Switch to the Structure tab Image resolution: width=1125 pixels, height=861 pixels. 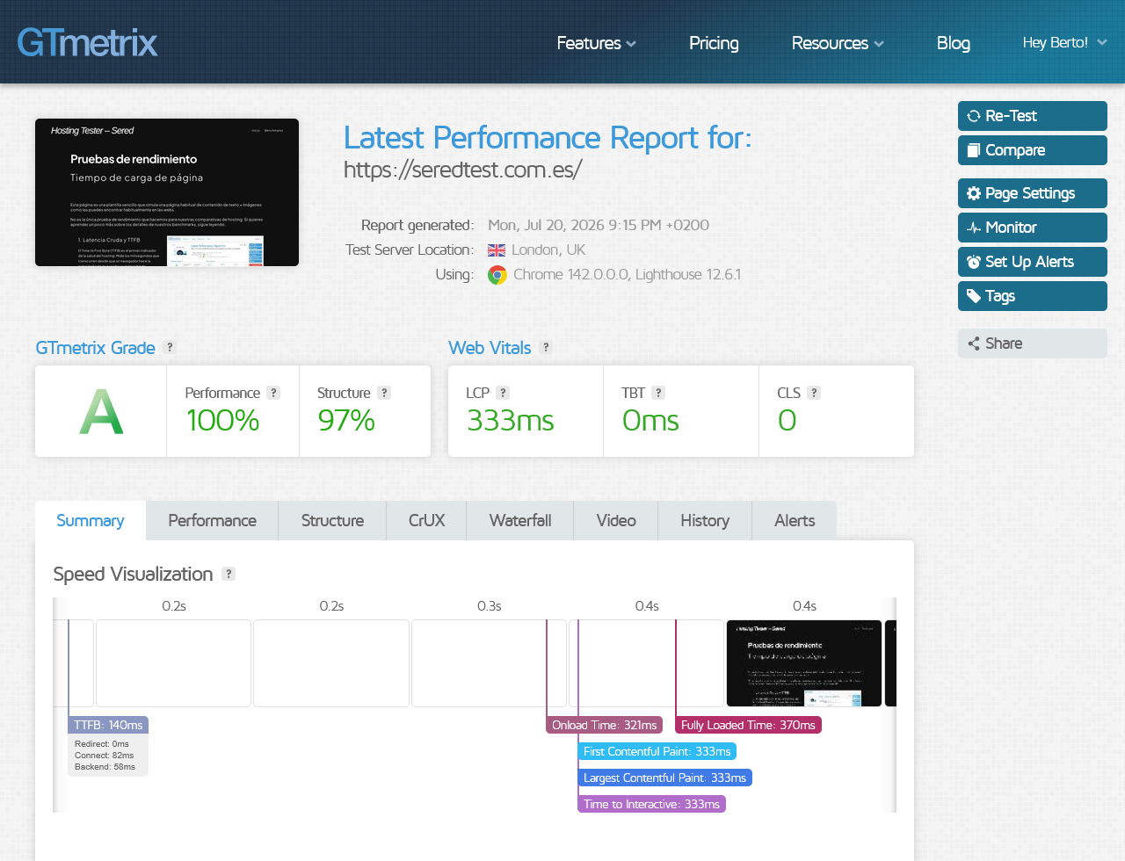[x=332, y=521]
